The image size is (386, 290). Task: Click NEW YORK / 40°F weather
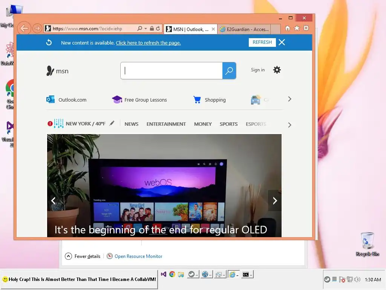(86, 123)
